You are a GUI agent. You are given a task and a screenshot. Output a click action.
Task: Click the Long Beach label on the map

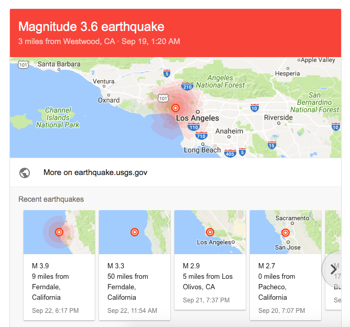(x=202, y=150)
